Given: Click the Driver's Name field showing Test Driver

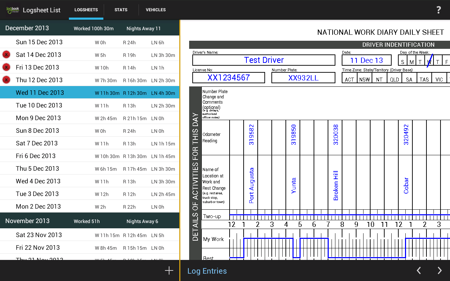Looking at the screenshot, I should click(x=264, y=60).
